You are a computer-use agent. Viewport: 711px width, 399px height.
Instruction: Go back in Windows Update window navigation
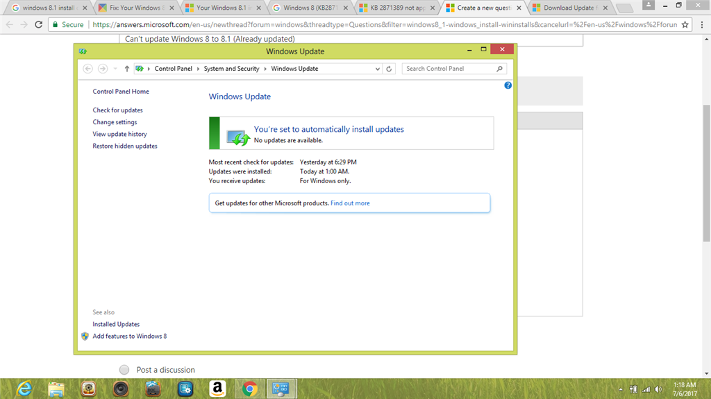88,69
